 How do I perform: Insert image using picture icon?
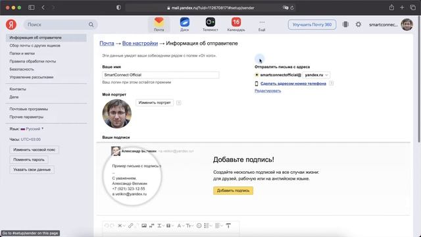tap(144, 226)
